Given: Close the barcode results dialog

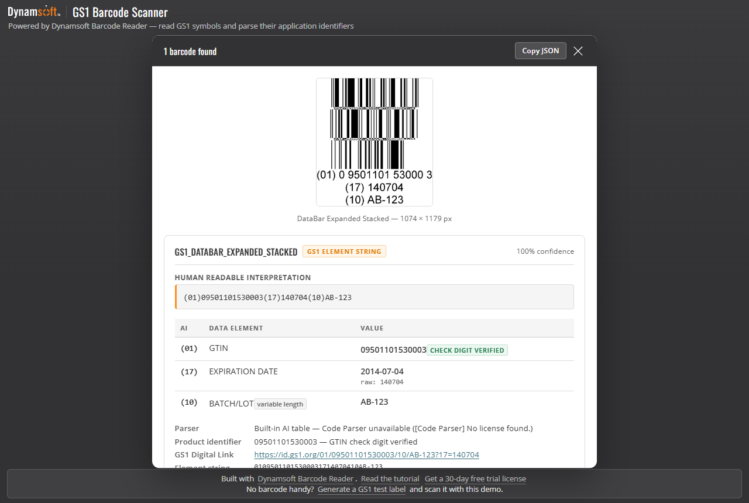Looking at the screenshot, I should [578, 51].
